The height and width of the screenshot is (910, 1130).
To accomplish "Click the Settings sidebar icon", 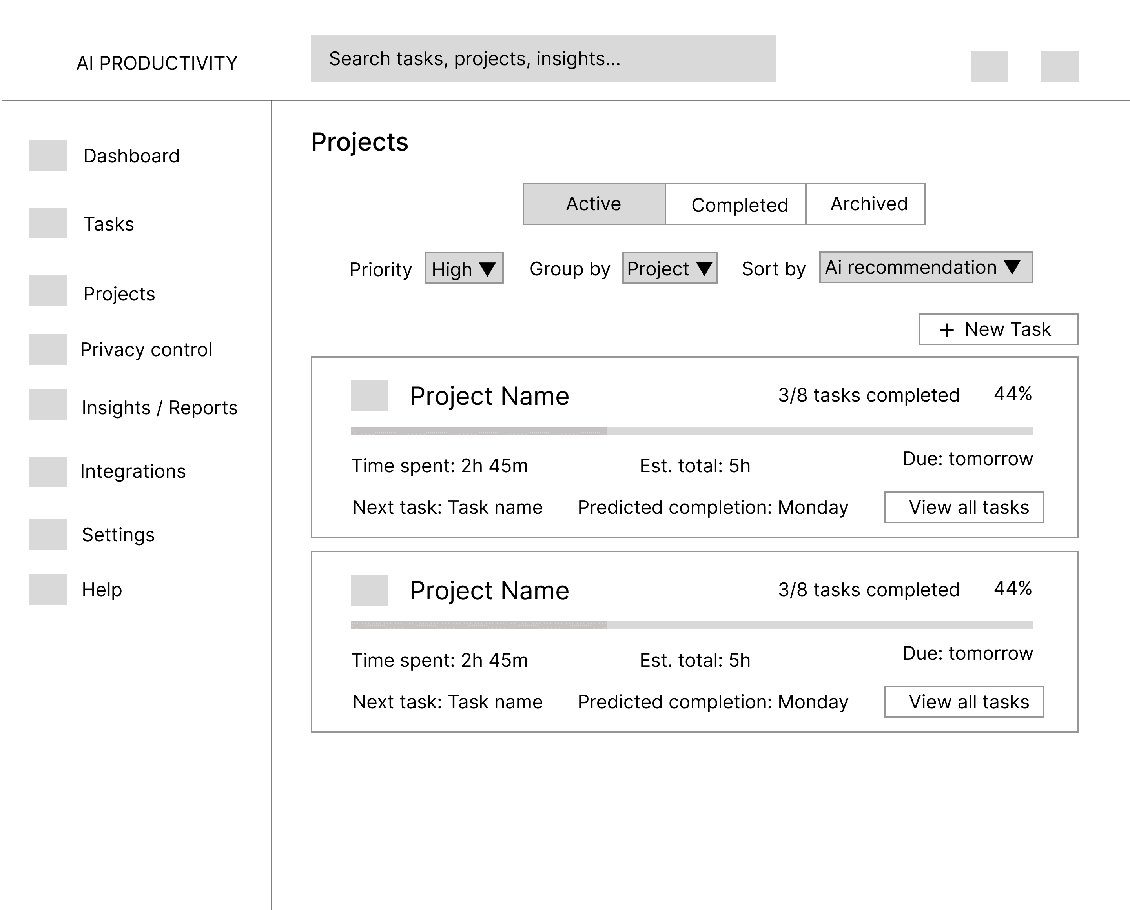I will click(x=48, y=535).
